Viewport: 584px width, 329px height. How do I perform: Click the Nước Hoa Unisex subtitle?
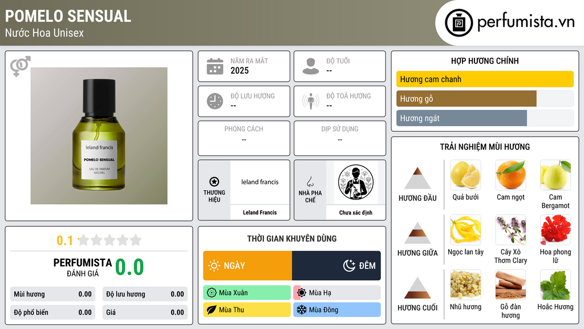click(x=44, y=33)
